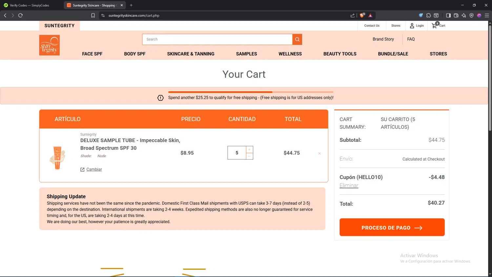Image resolution: width=492 pixels, height=277 pixels.
Task: Click the free-shipping alert info icon
Action: 160,98
